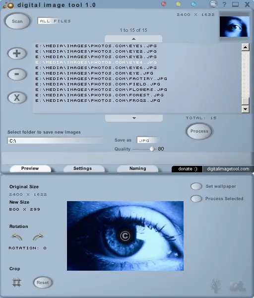Open the digitalimagetool.com link
This screenshot has height=298, width=254.
[228, 169]
